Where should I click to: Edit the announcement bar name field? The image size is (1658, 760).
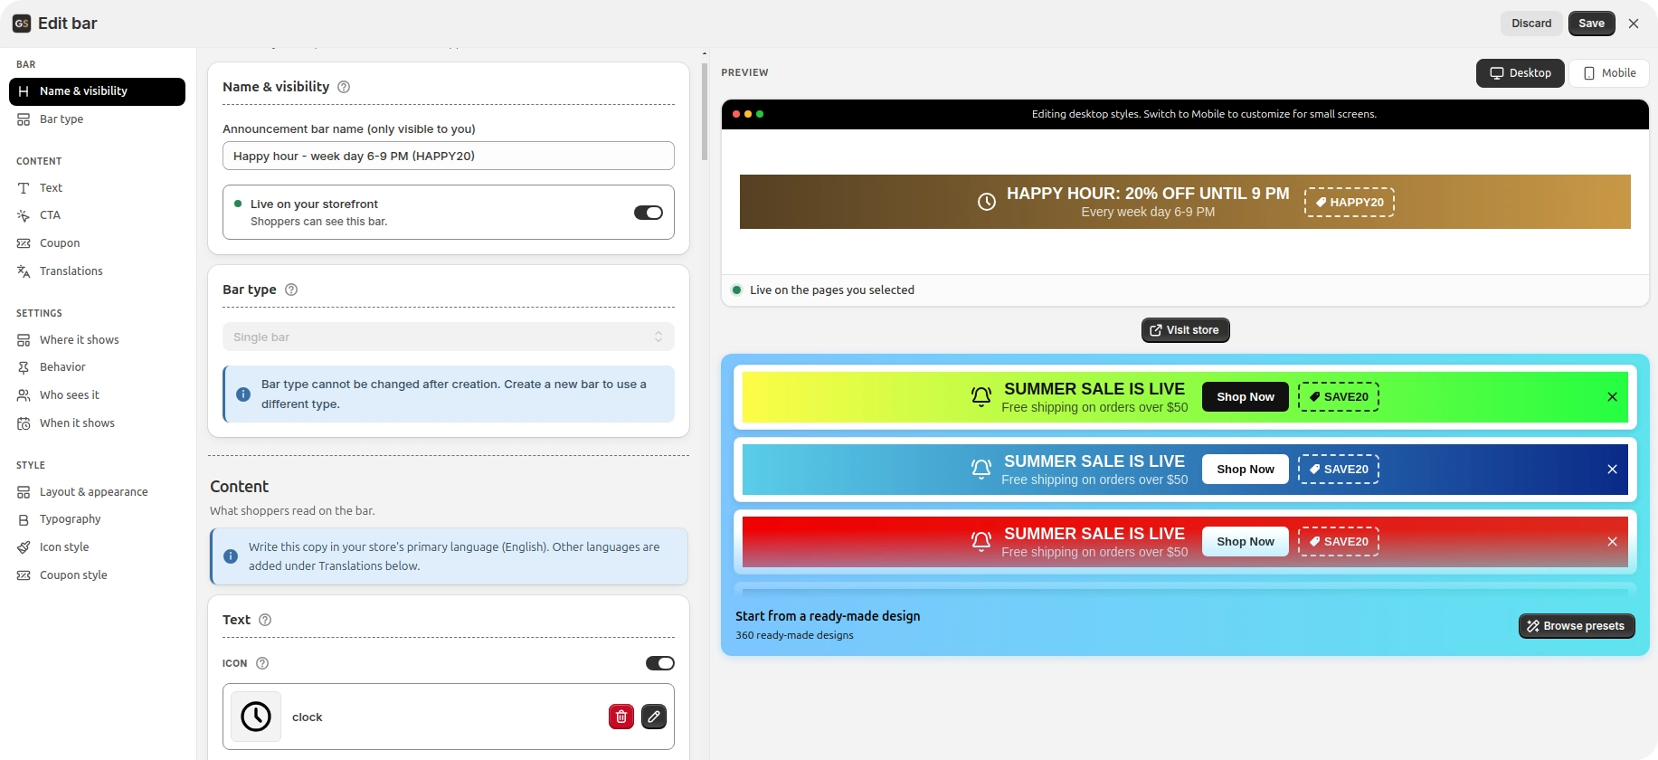(x=449, y=156)
